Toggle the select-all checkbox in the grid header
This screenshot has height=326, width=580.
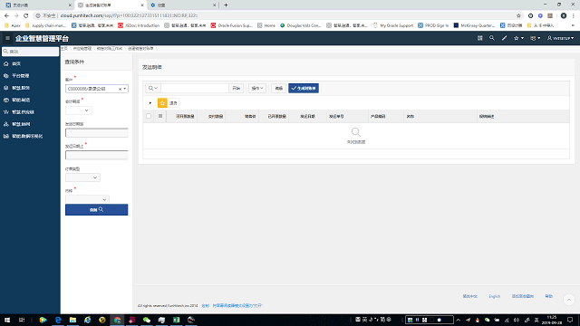[149, 116]
